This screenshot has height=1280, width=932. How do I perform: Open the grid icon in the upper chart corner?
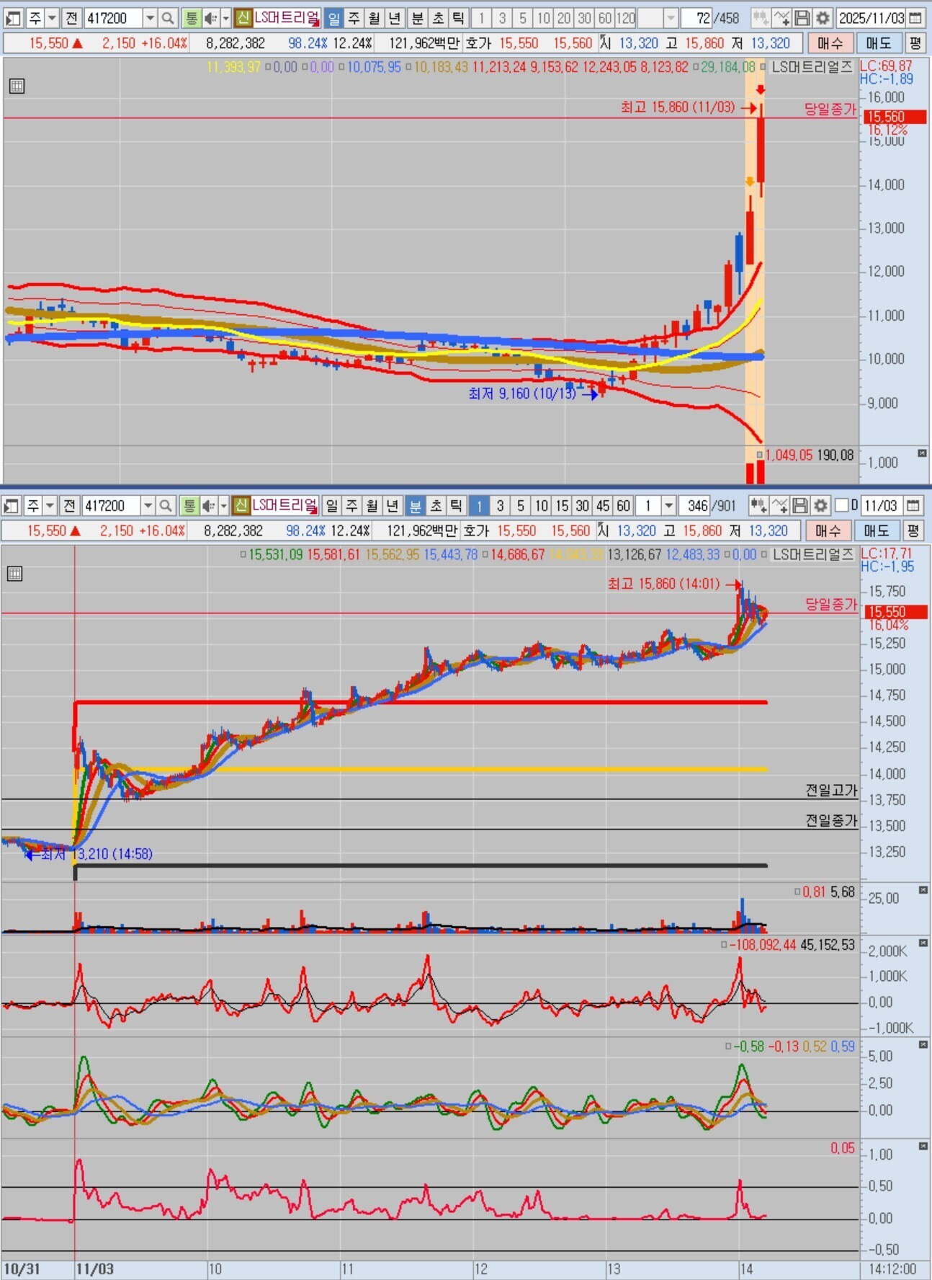pos(17,86)
